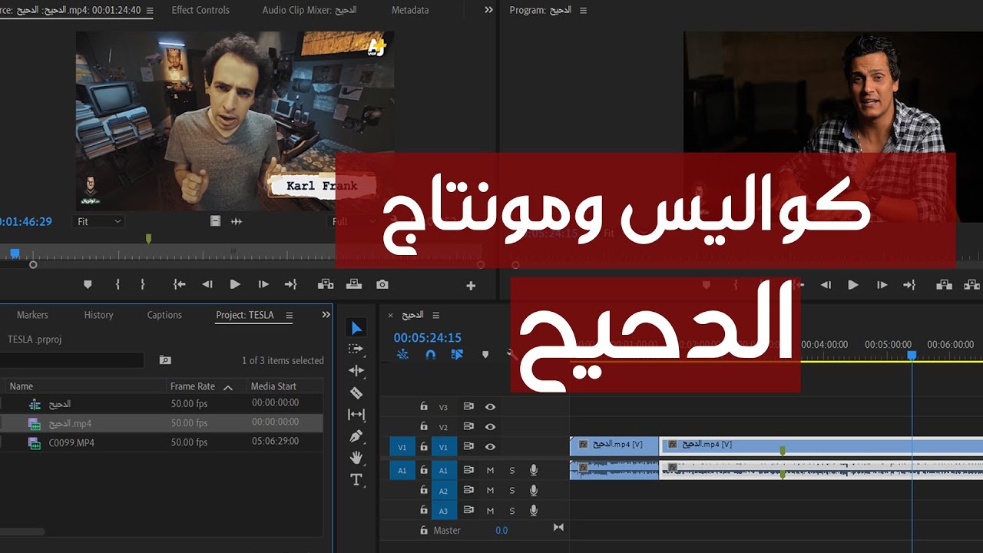
Task: Export a frame from the Source monitor
Action: click(382, 284)
